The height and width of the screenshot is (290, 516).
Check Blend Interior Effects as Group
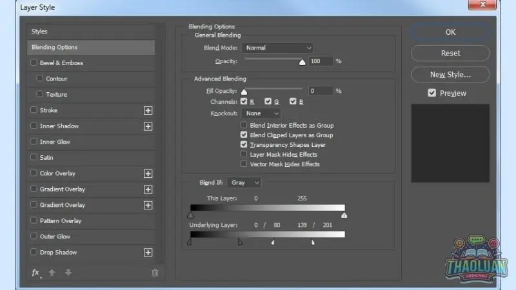tap(244, 125)
